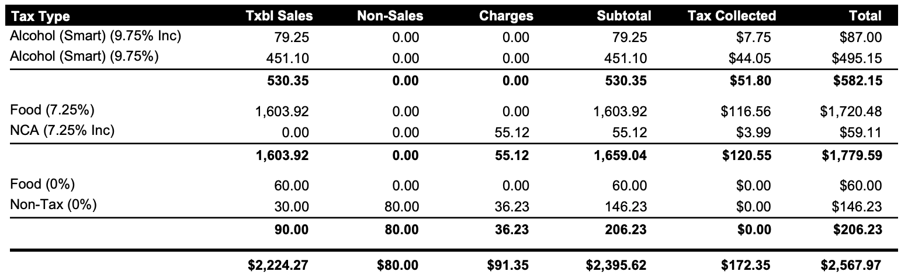This screenshot has width=908, height=278.
Task: Click the Alcohol (Smart) (9.75%) row label
Action: (85, 57)
